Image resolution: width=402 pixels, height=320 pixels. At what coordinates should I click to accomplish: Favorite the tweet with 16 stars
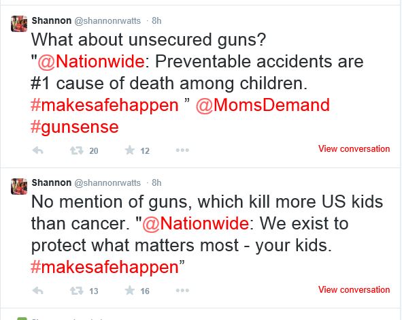coord(130,290)
